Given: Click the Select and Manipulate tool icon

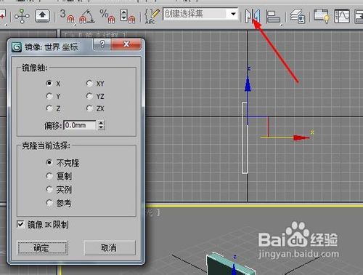Looking at the screenshot, I should point(22,16).
